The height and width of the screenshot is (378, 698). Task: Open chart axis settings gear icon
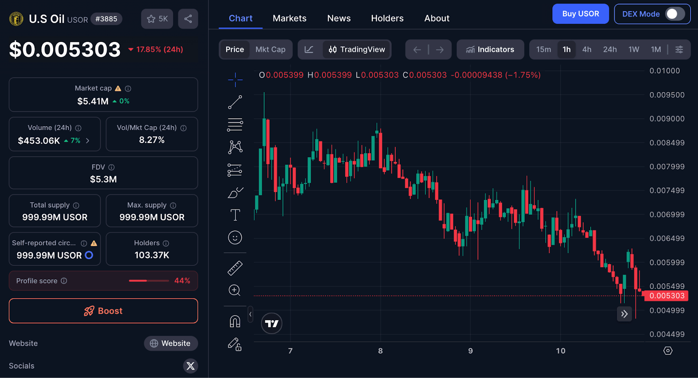pyautogui.click(x=668, y=351)
